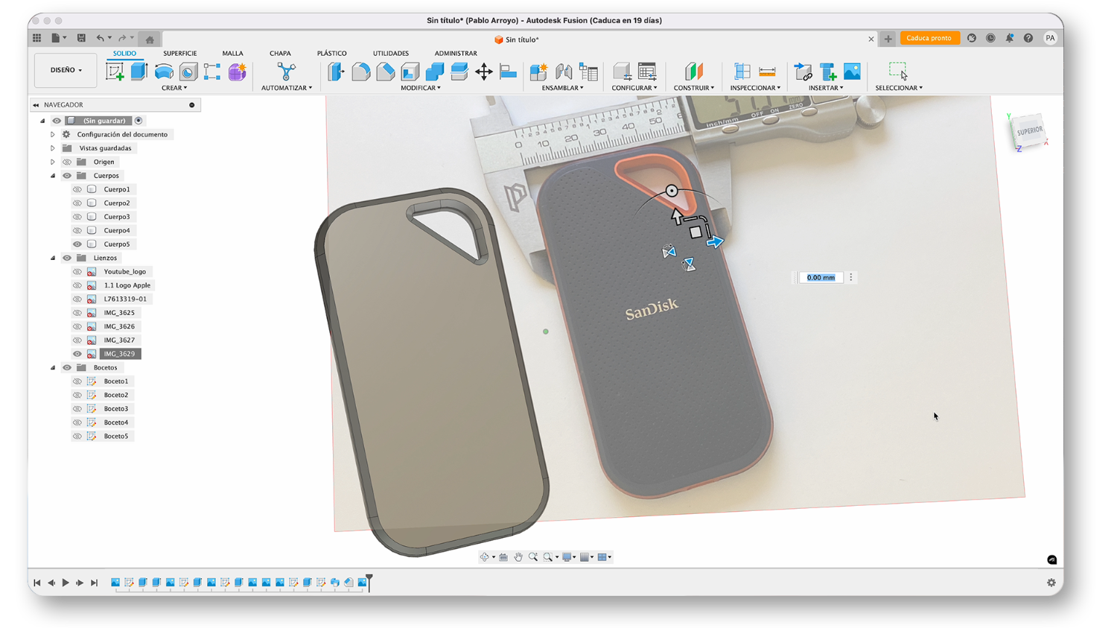This screenshot has width=1117, height=628.
Task: Open the ADMINISTRAR tab
Action: (x=456, y=54)
